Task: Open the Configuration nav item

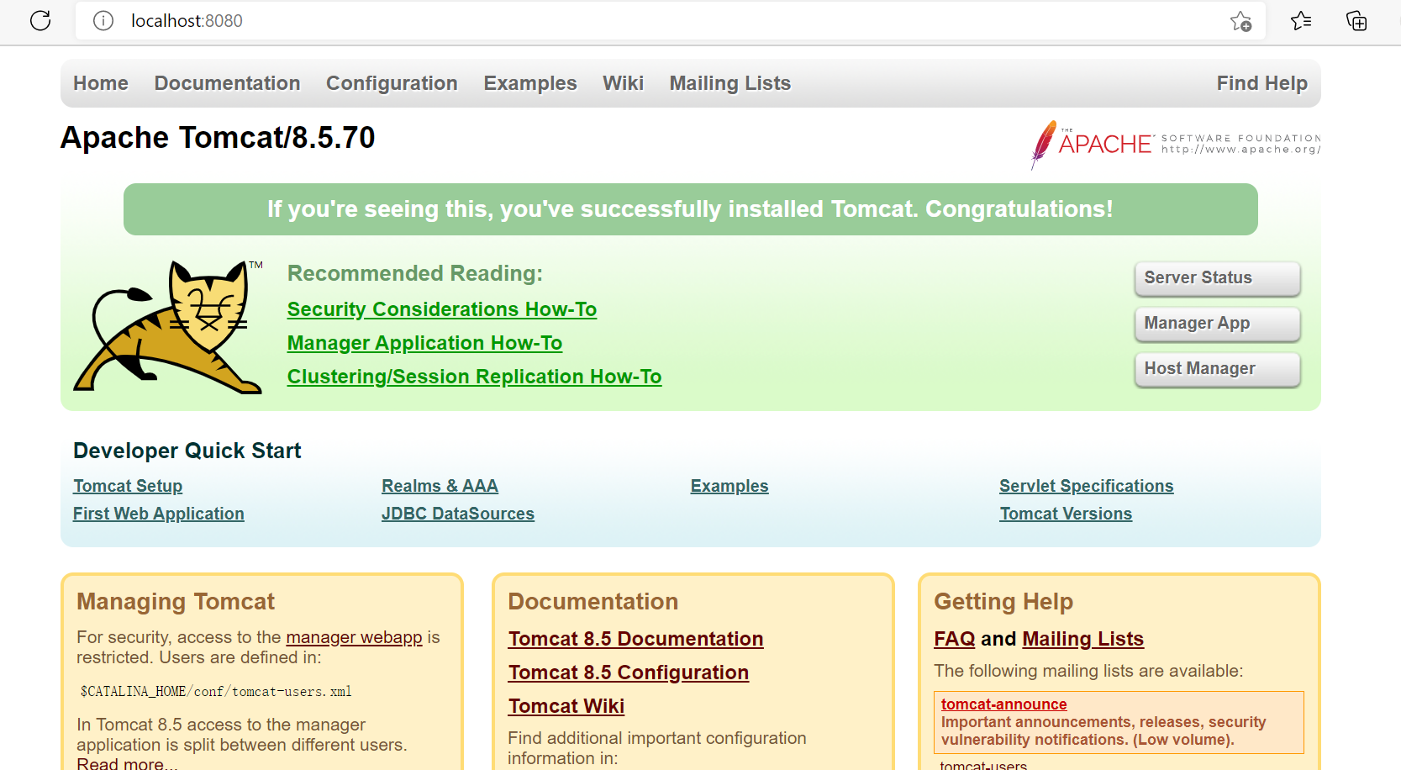Action: tap(392, 83)
